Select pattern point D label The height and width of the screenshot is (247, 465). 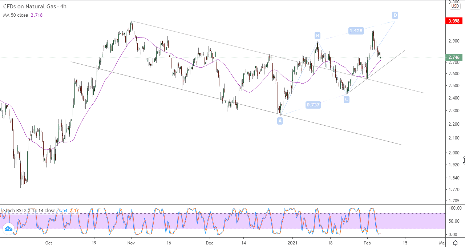[395, 15]
